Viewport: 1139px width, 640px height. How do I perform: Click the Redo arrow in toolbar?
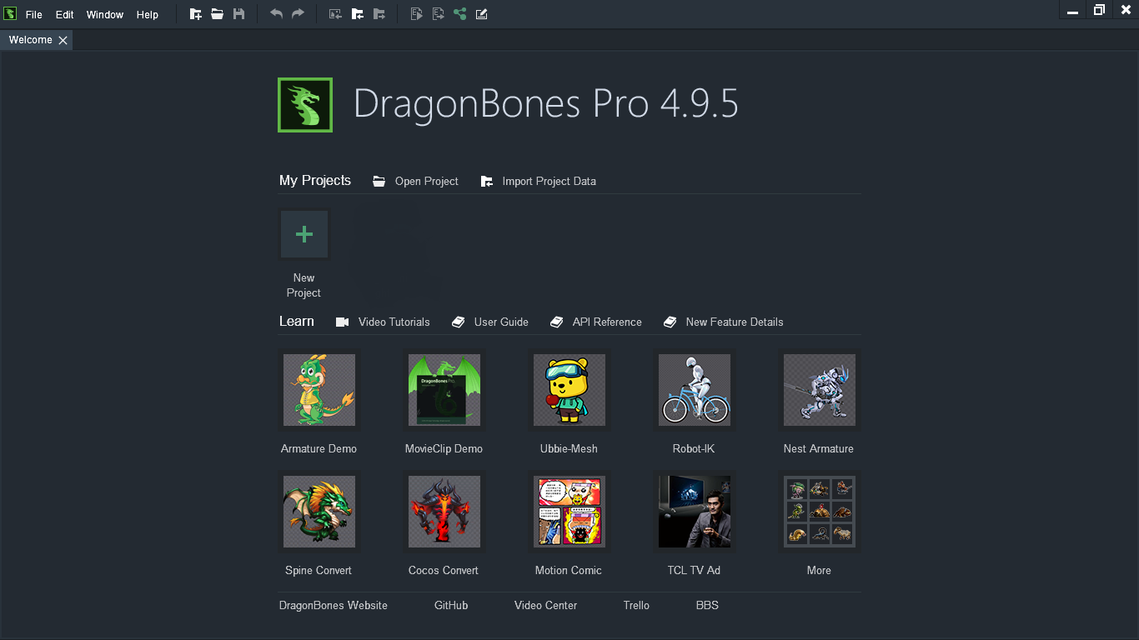click(x=298, y=14)
